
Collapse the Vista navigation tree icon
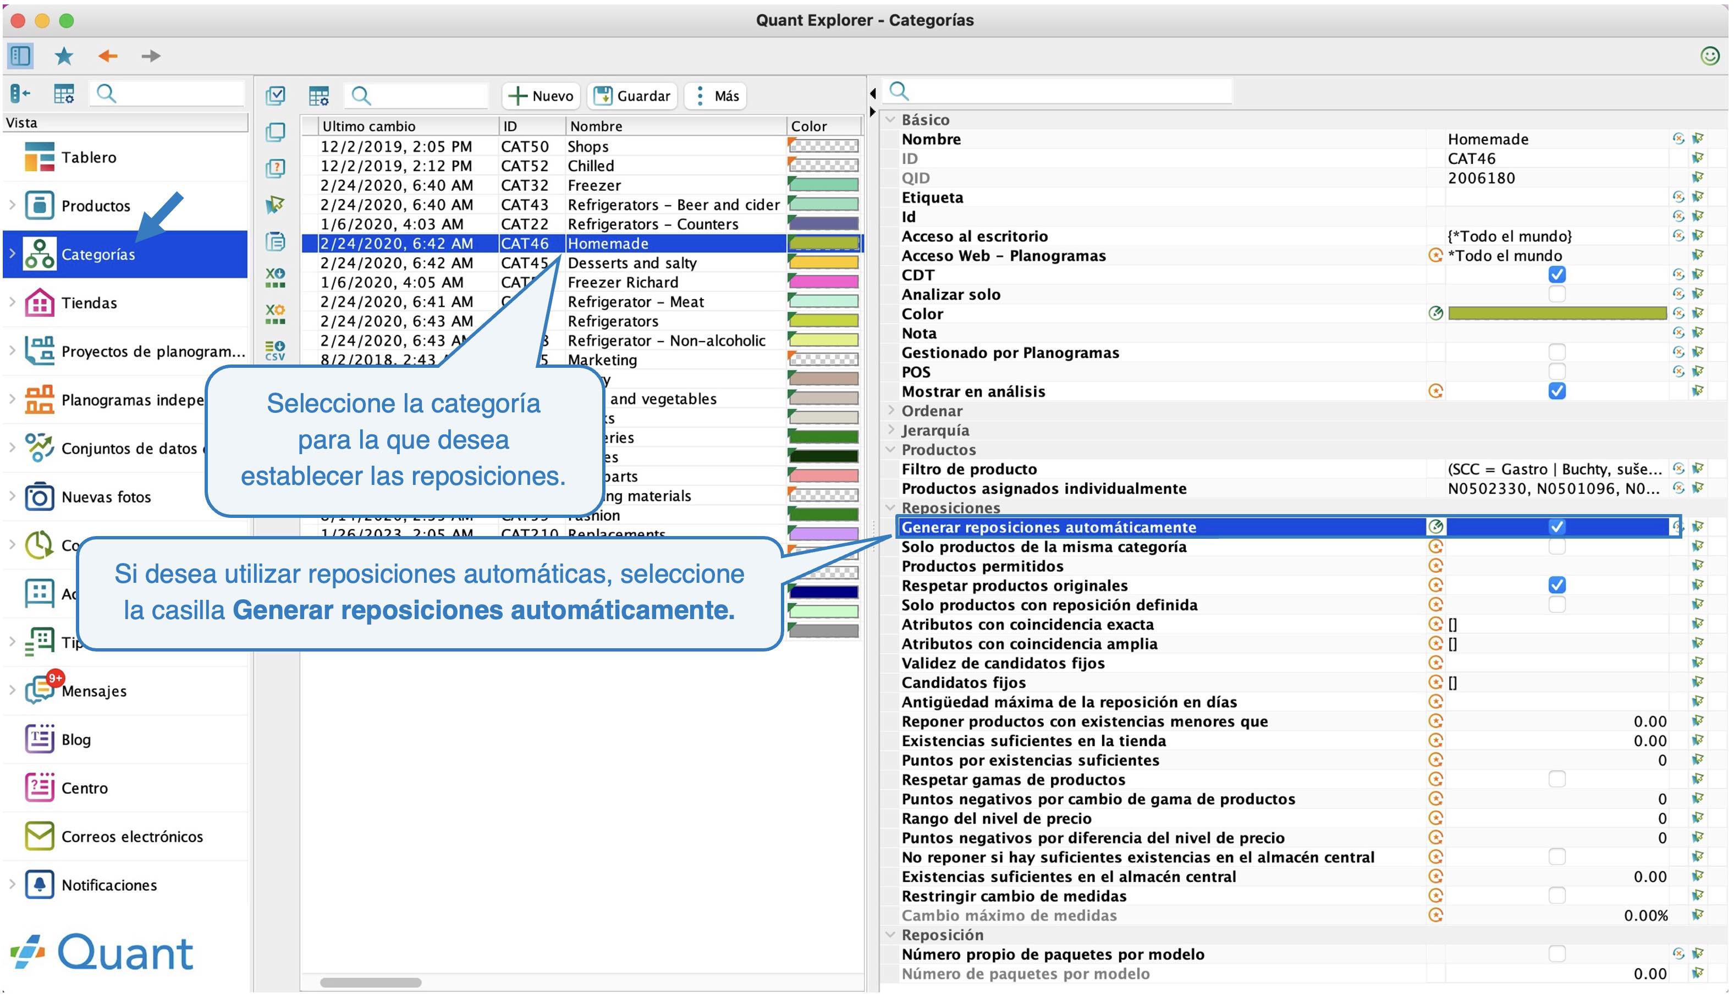point(20,93)
